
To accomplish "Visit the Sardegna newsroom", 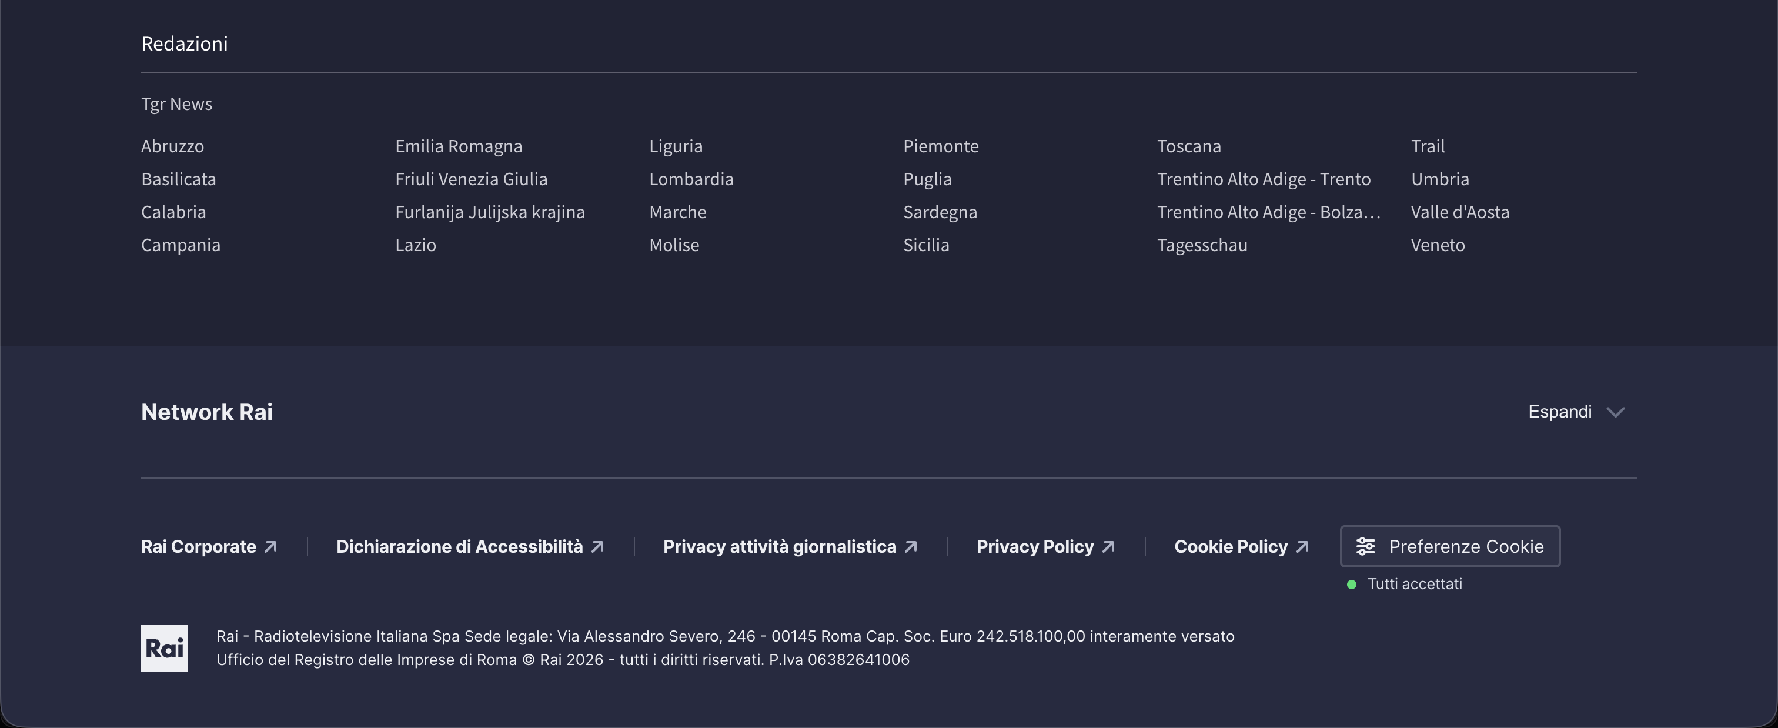I will (x=940, y=212).
